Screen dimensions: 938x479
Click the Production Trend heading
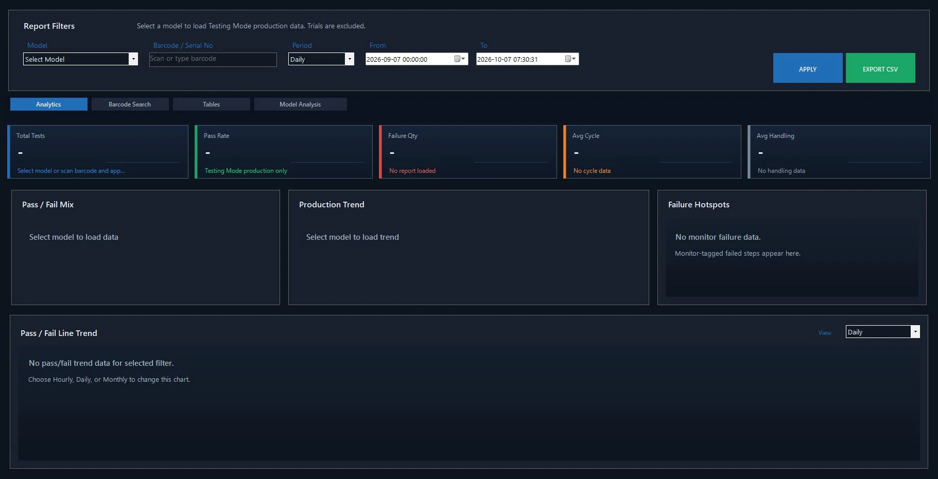(x=332, y=205)
